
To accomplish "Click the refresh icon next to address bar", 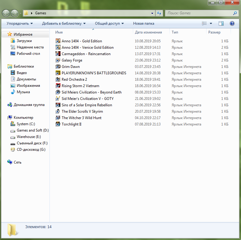I will click(159, 13).
